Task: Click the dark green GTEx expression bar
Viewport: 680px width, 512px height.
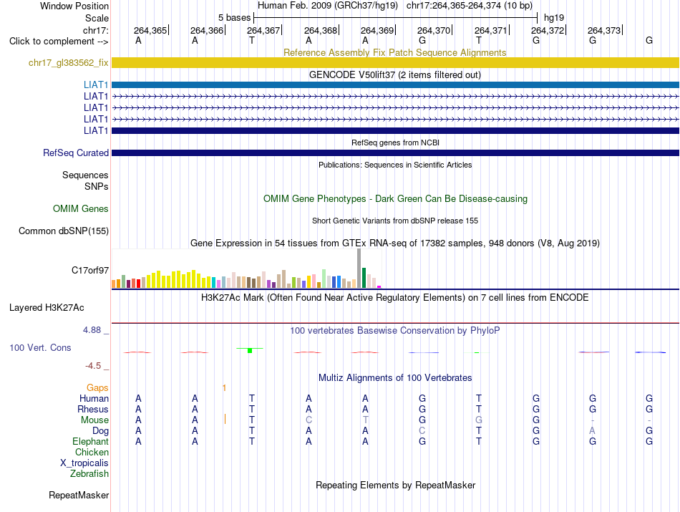Action: (x=364, y=278)
